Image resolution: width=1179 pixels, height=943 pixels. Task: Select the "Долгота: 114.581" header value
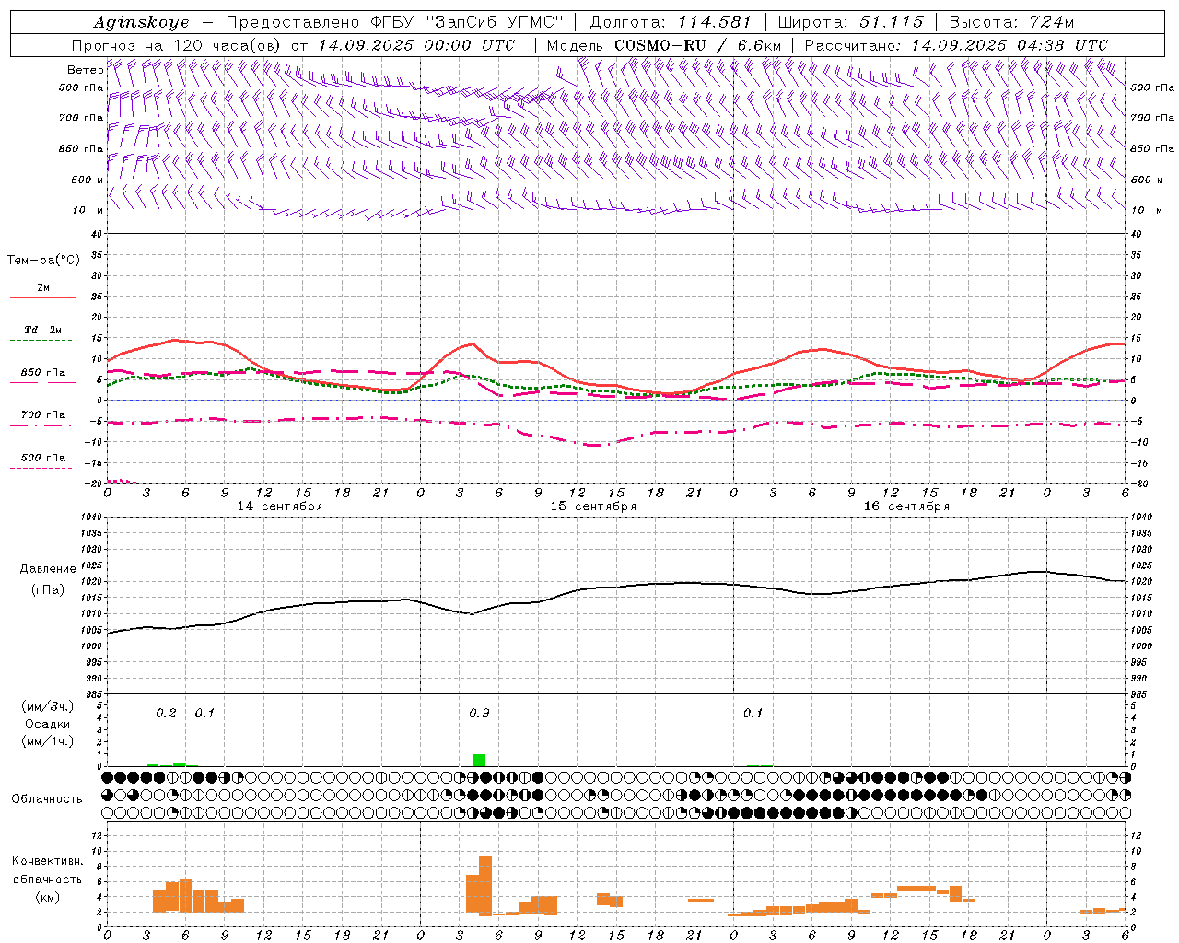coord(670,22)
